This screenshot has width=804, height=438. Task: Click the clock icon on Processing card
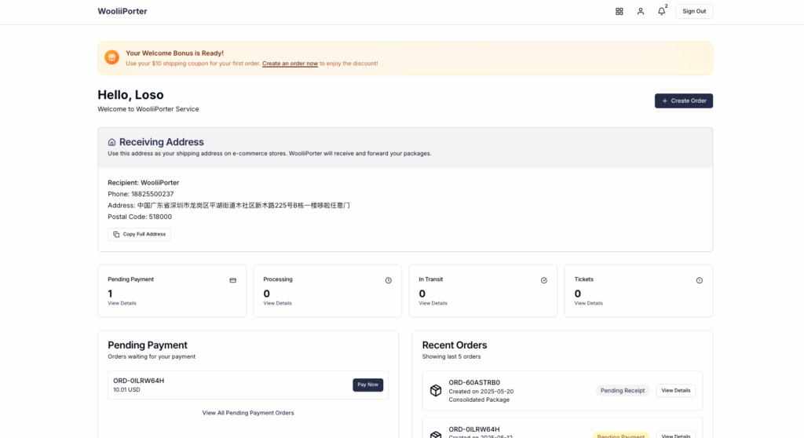click(x=388, y=280)
